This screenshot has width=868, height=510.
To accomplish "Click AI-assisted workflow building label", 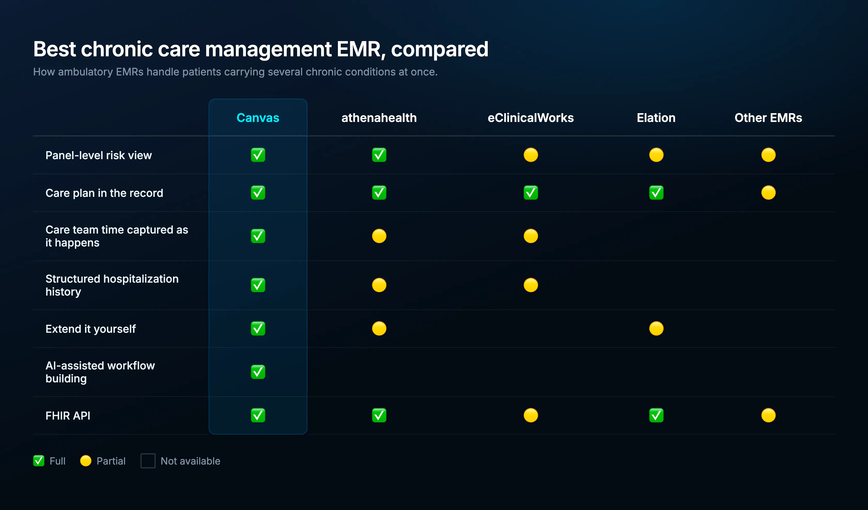I will click(100, 372).
